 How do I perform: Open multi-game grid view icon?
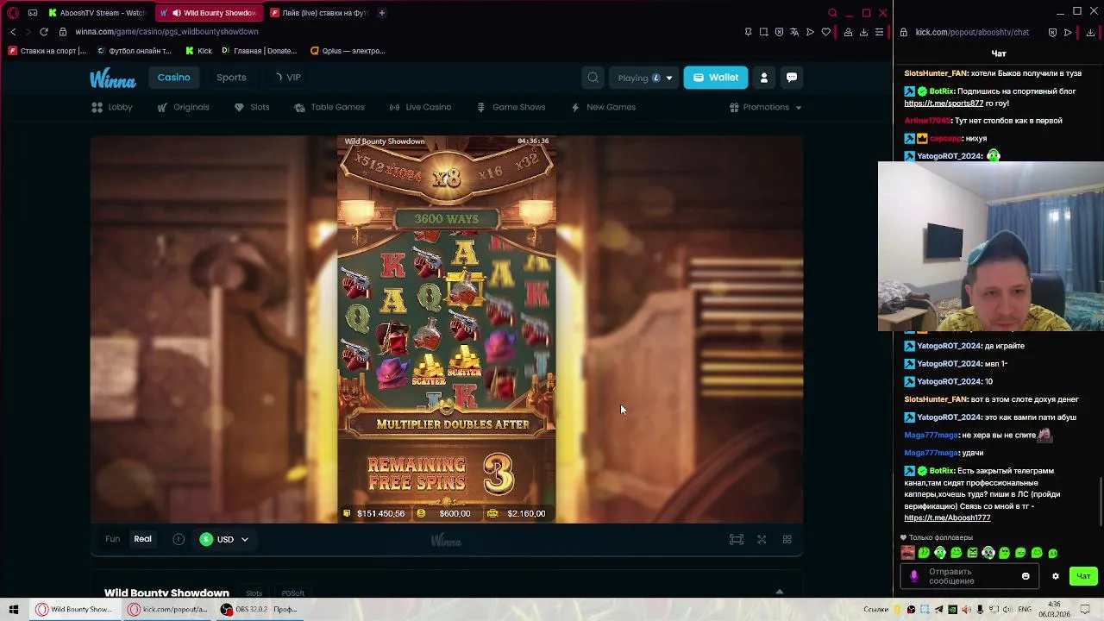787,539
